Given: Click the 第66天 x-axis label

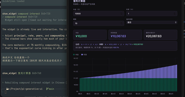Looking at the screenshot, I should click(x=171, y=94).
